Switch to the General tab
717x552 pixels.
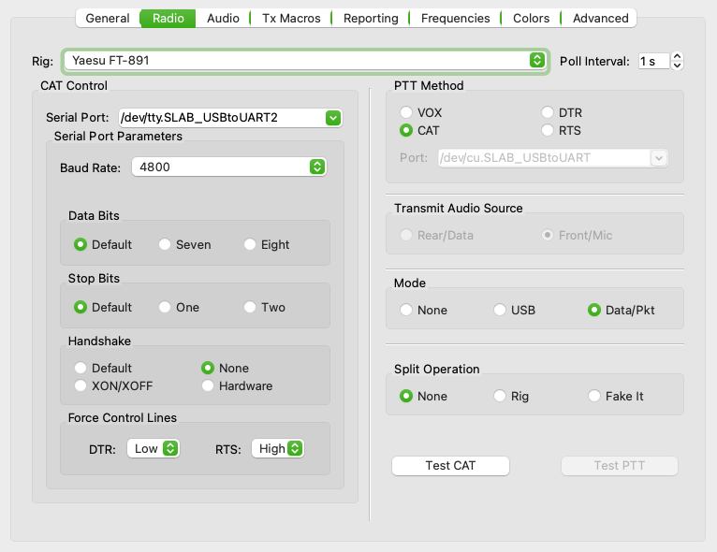pos(108,19)
